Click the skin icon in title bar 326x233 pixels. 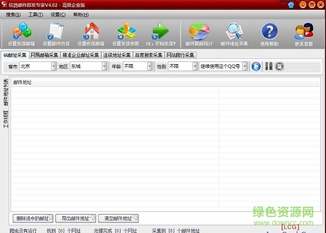(291, 4)
